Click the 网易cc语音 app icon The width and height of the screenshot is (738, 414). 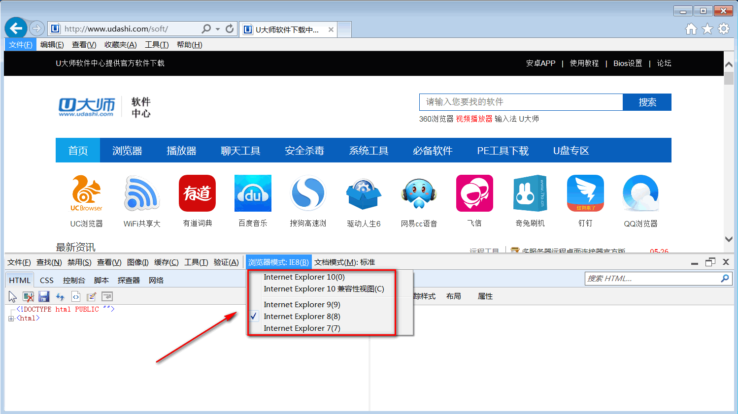pyautogui.click(x=419, y=193)
